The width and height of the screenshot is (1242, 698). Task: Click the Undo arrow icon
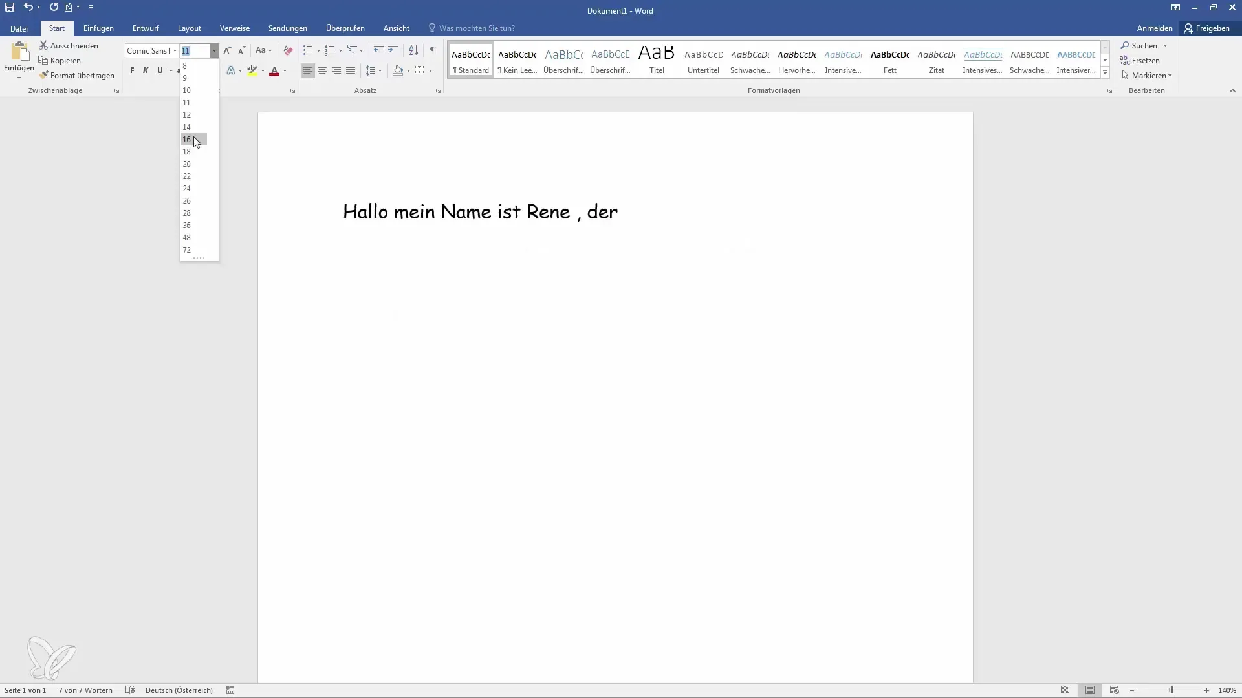coord(28,7)
